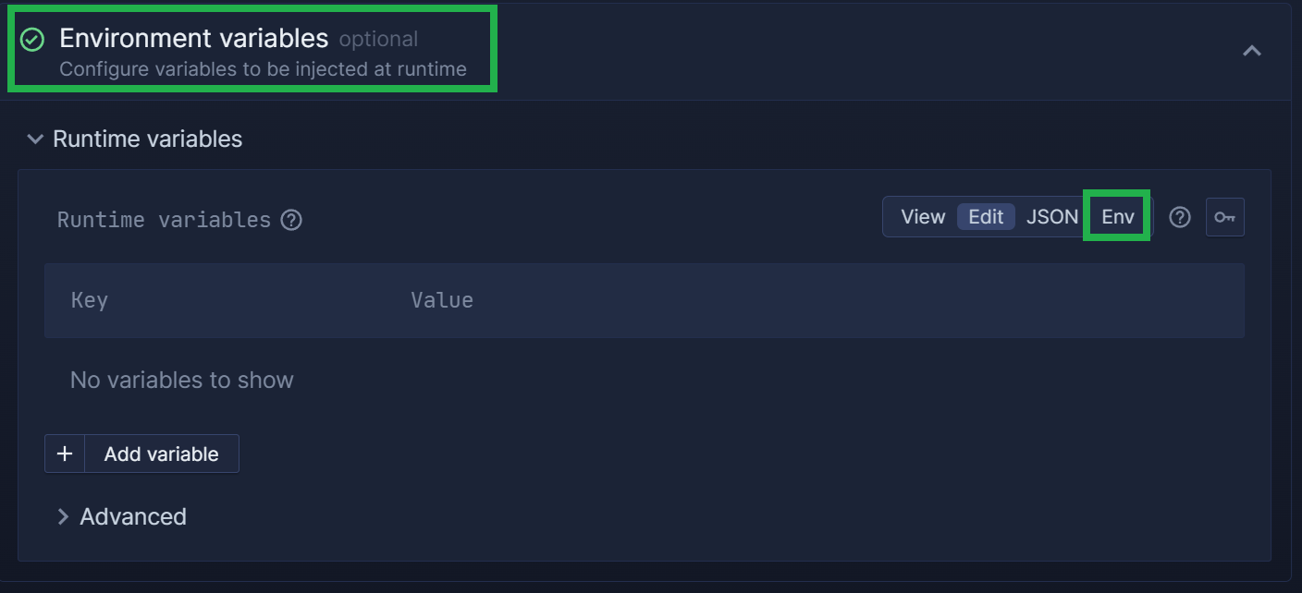The width and height of the screenshot is (1302, 593).
Task: Open the help icon beside Env
Action: click(1179, 217)
